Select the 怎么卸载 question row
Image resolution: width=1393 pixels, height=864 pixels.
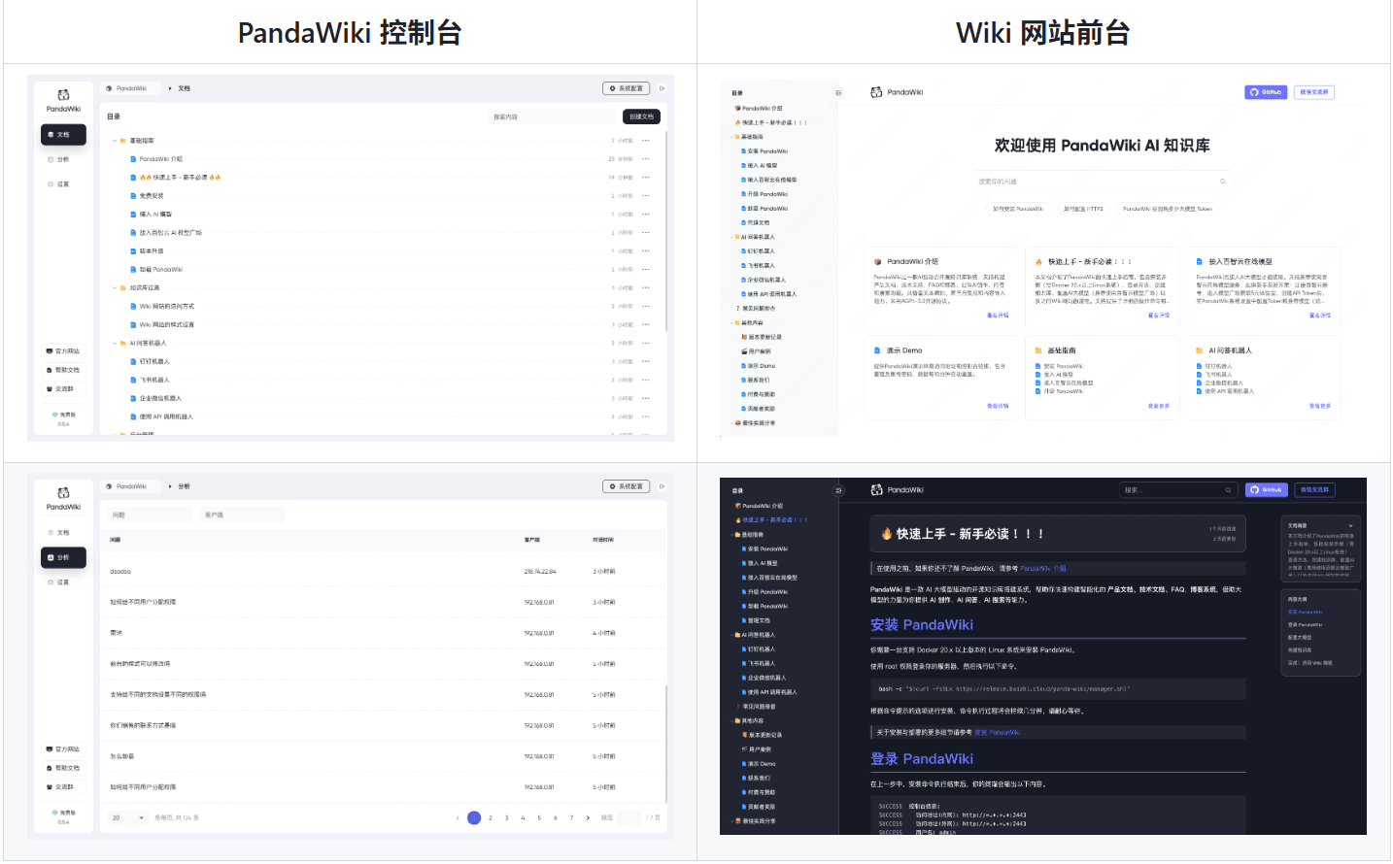tap(386, 756)
